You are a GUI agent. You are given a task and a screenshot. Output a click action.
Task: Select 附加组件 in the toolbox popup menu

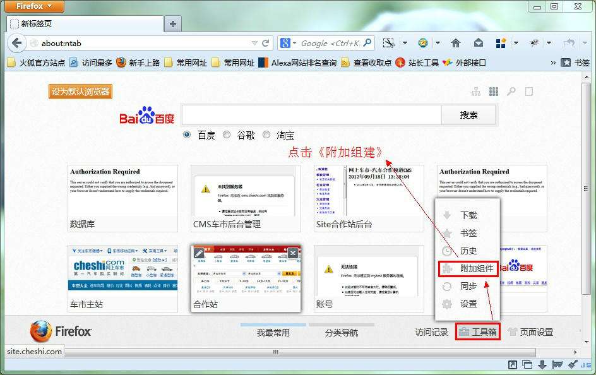click(468, 268)
